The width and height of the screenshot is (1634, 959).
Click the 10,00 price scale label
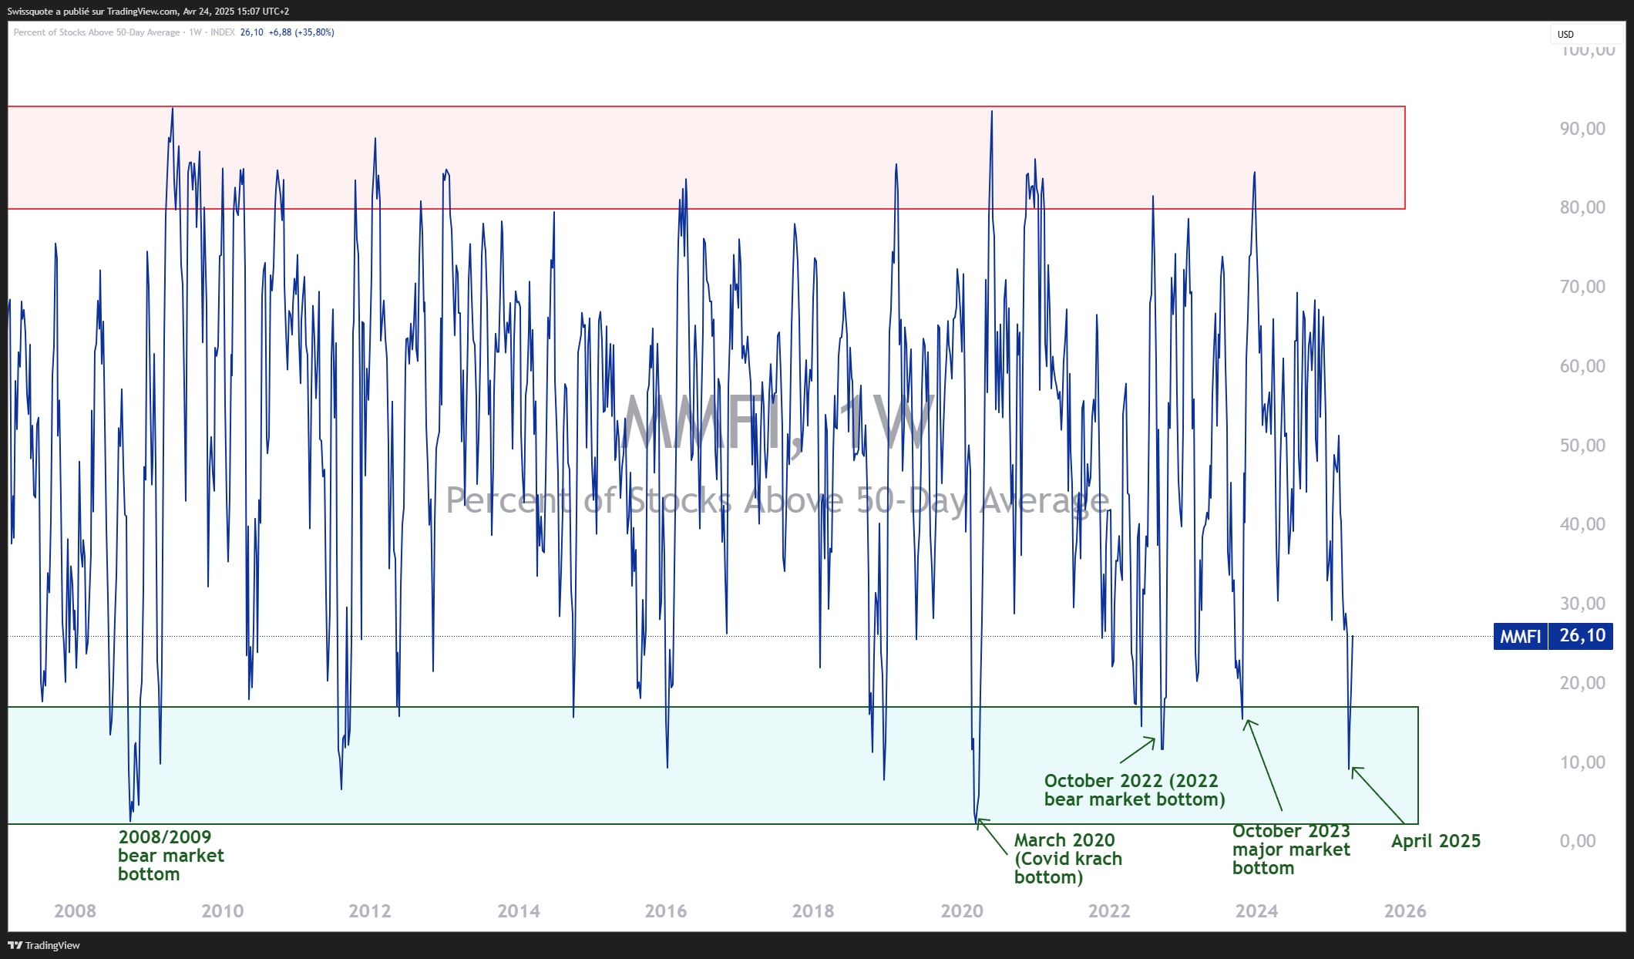pyautogui.click(x=1582, y=762)
